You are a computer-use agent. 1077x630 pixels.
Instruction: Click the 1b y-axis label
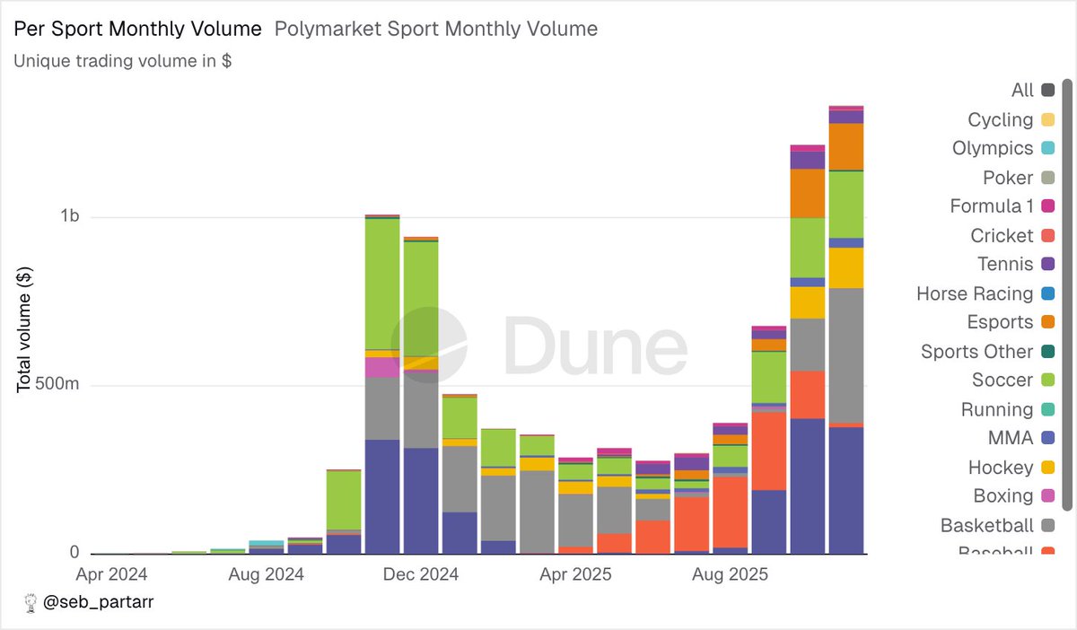click(70, 217)
